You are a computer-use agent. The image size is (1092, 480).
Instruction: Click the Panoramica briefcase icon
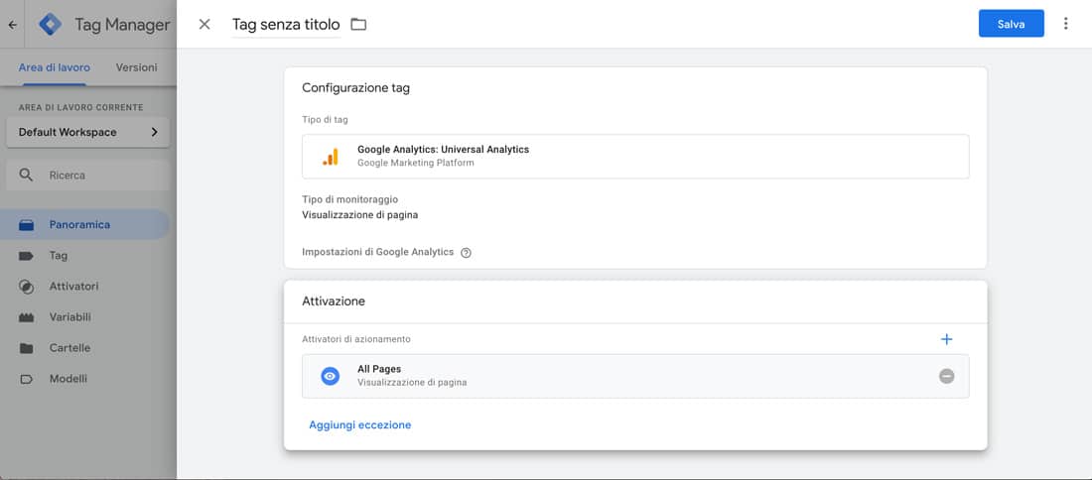(x=27, y=225)
